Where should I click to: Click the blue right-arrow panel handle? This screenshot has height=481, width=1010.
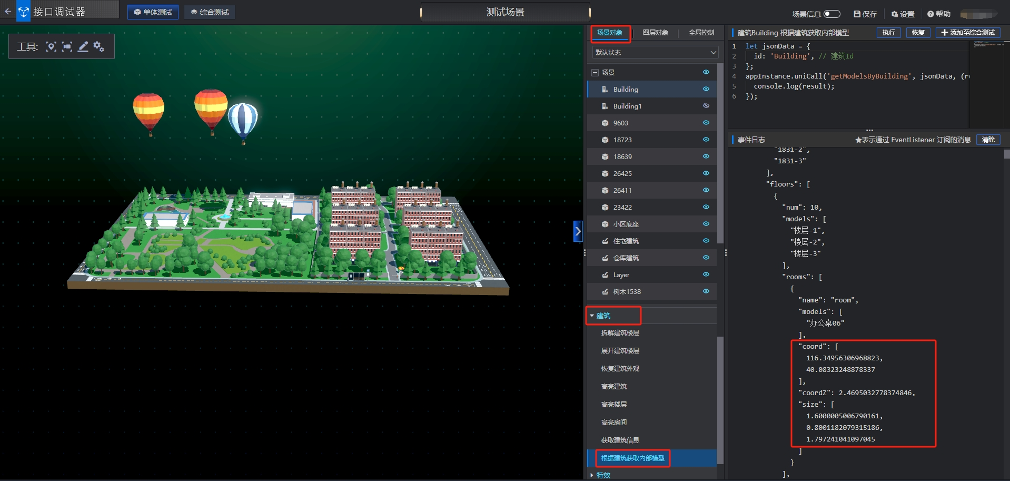(578, 231)
